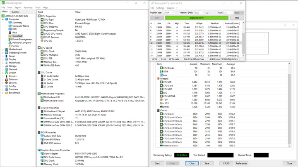Open the Memory (MiB) dropdown in LinX

coord(202,13)
